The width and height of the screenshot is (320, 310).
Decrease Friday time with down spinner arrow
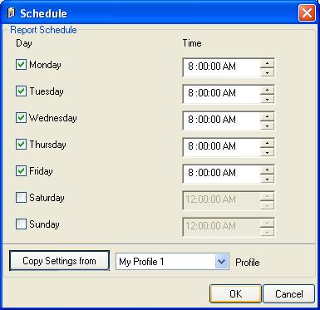click(x=267, y=179)
